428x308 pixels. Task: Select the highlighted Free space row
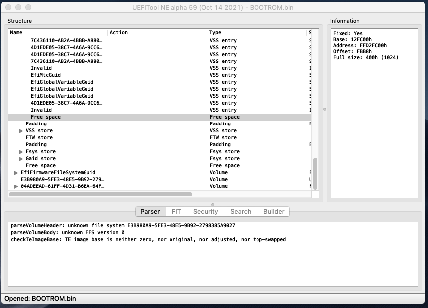160,117
